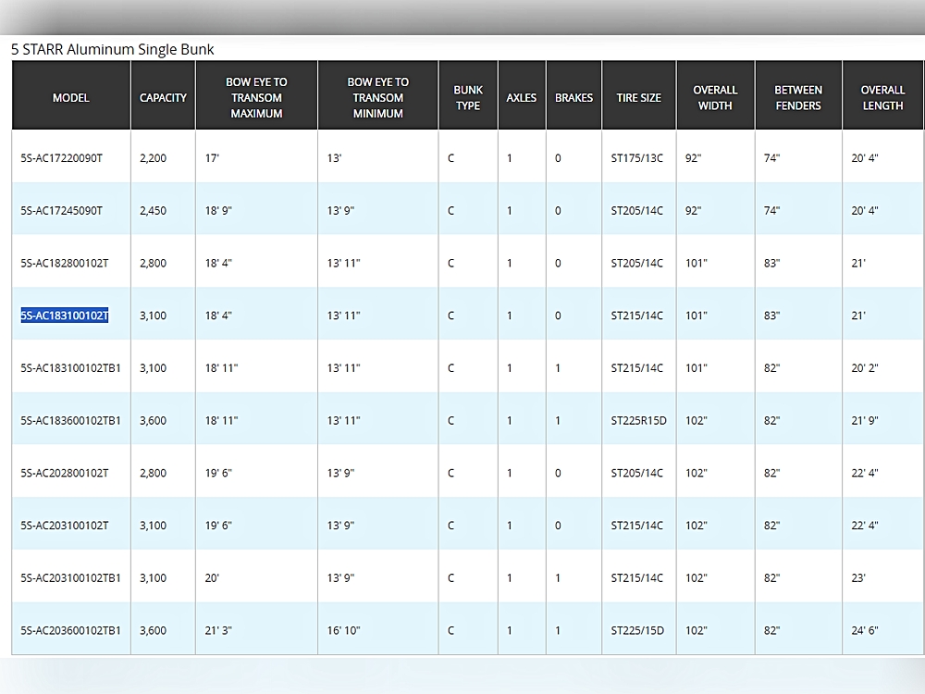Select the 2,450 capacity cell
This screenshot has height=694, width=925.
tap(153, 211)
